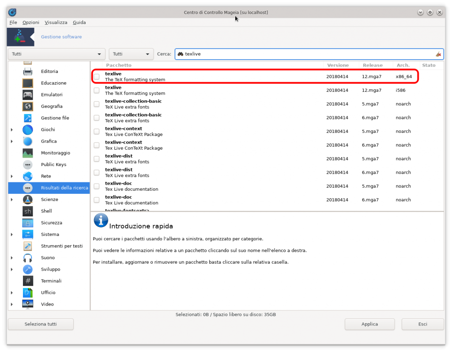Click the Editoria printer icon
Viewport: 452px width, 352px height.
[27, 71]
